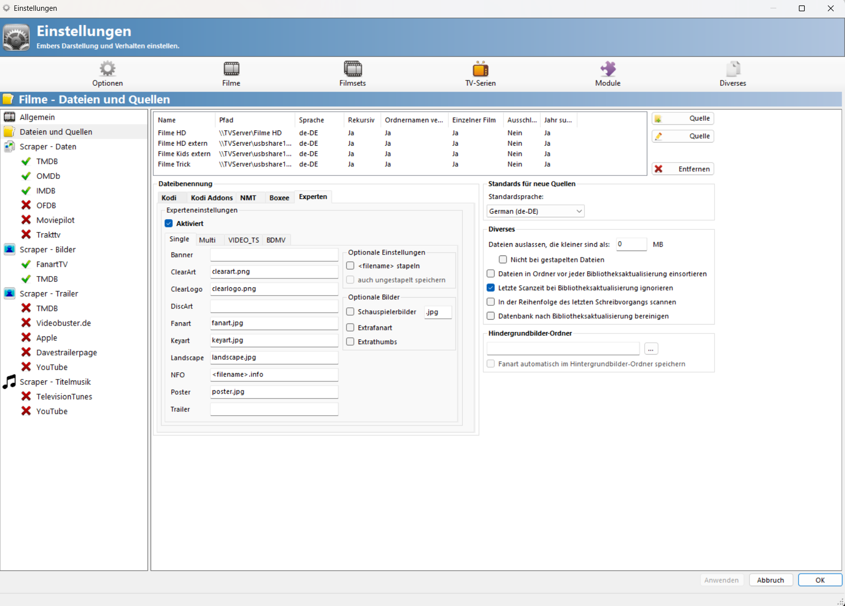Click the Poster filename field
Viewport: 845px width, 606px height.
click(x=274, y=392)
